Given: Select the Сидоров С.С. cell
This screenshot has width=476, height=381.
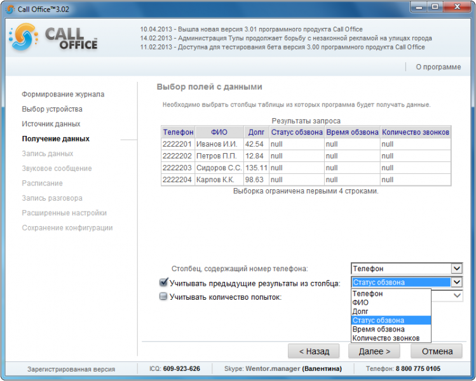Looking at the screenshot, I should point(219,168).
